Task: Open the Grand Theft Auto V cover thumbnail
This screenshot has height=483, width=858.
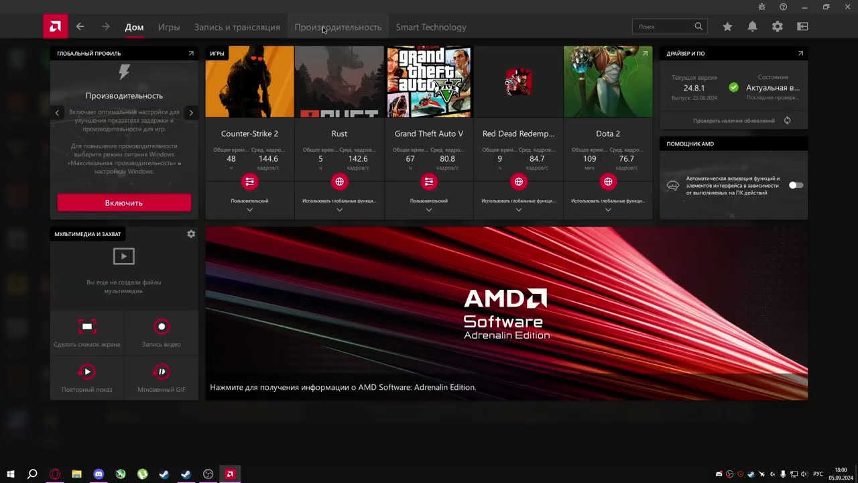Action: tap(429, 81)
